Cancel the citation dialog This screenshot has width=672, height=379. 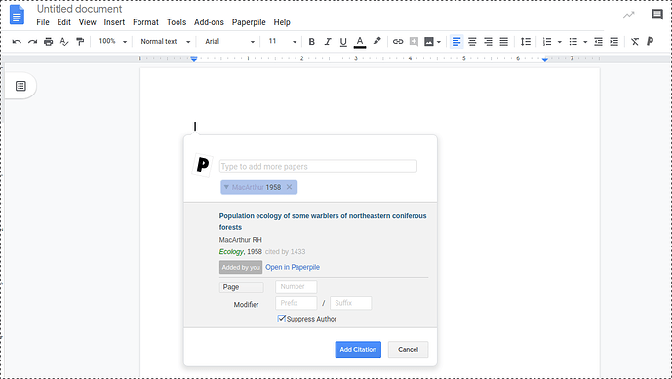pos(408,350)
